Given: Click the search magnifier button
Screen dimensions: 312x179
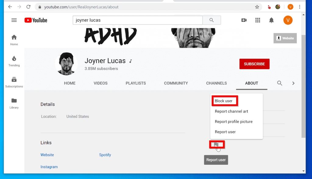Looking at the screenshot, I should [x=211, y=20].
